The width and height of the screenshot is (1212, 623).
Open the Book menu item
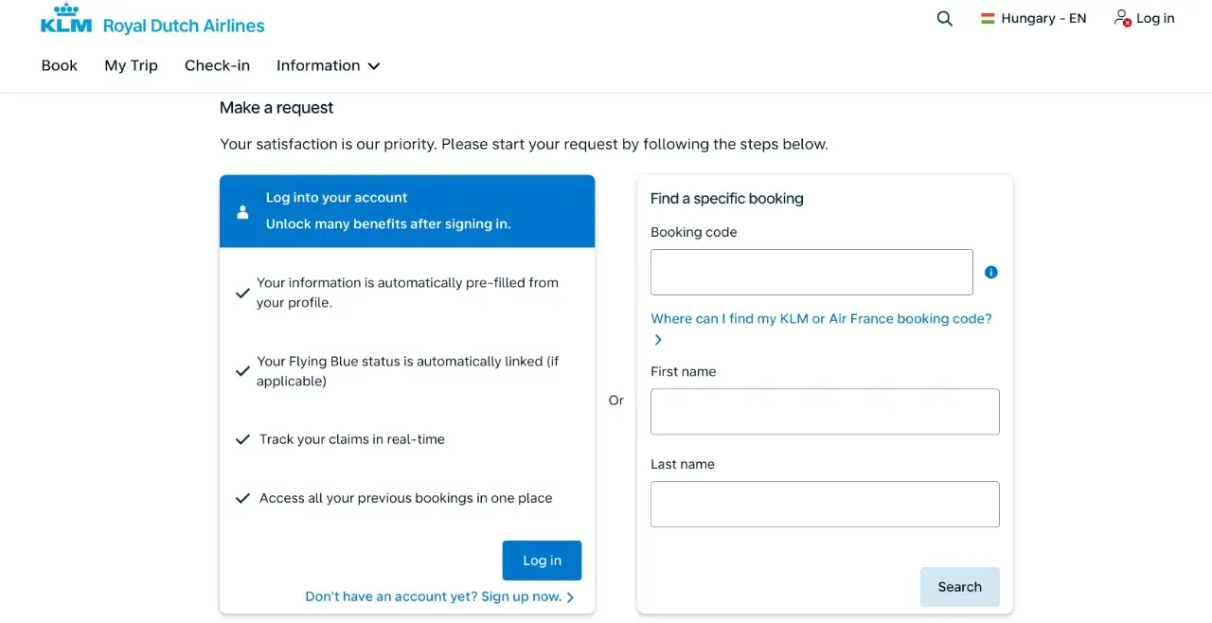pyautogui.click(x=60, y=65)
